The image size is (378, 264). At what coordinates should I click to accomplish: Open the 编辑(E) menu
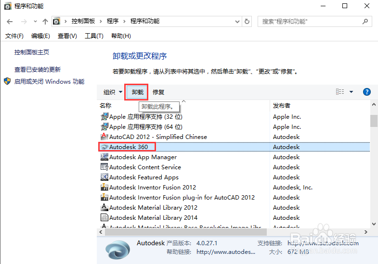coord(40,36)
